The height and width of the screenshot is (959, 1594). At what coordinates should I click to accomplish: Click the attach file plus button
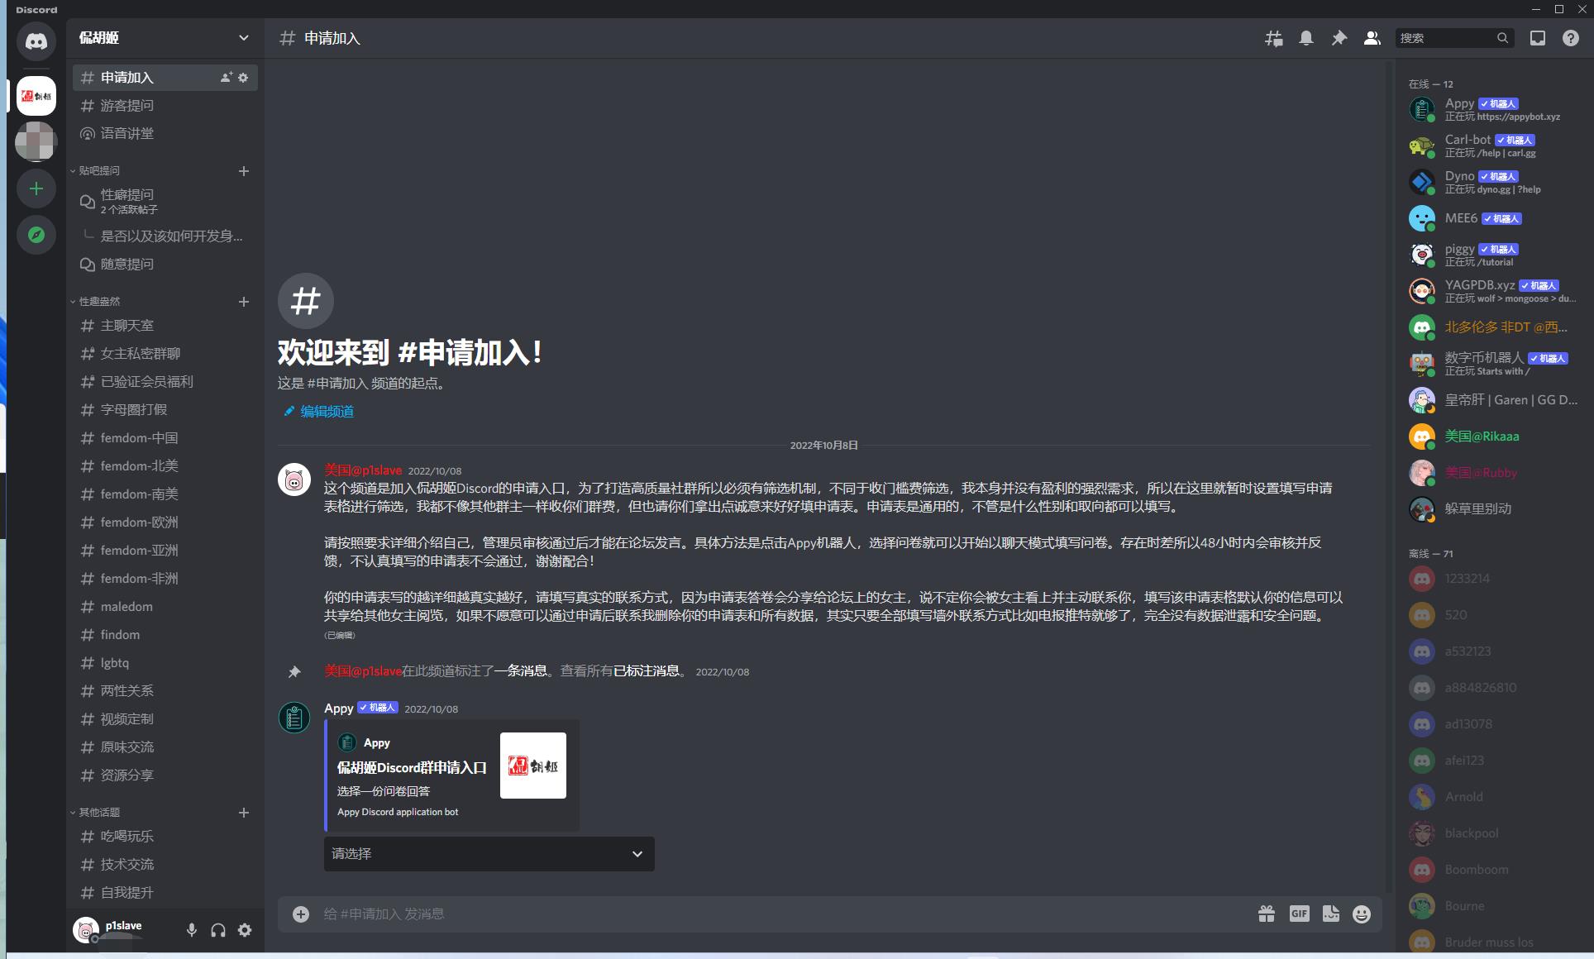[301, 914]
